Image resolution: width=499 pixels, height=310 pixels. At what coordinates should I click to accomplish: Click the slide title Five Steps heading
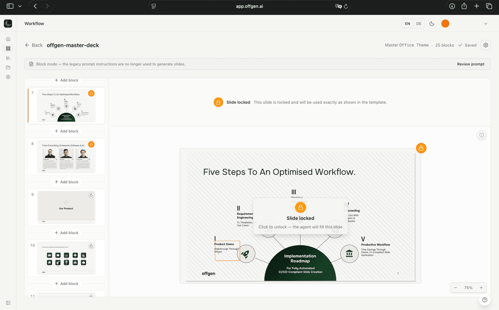279,172
